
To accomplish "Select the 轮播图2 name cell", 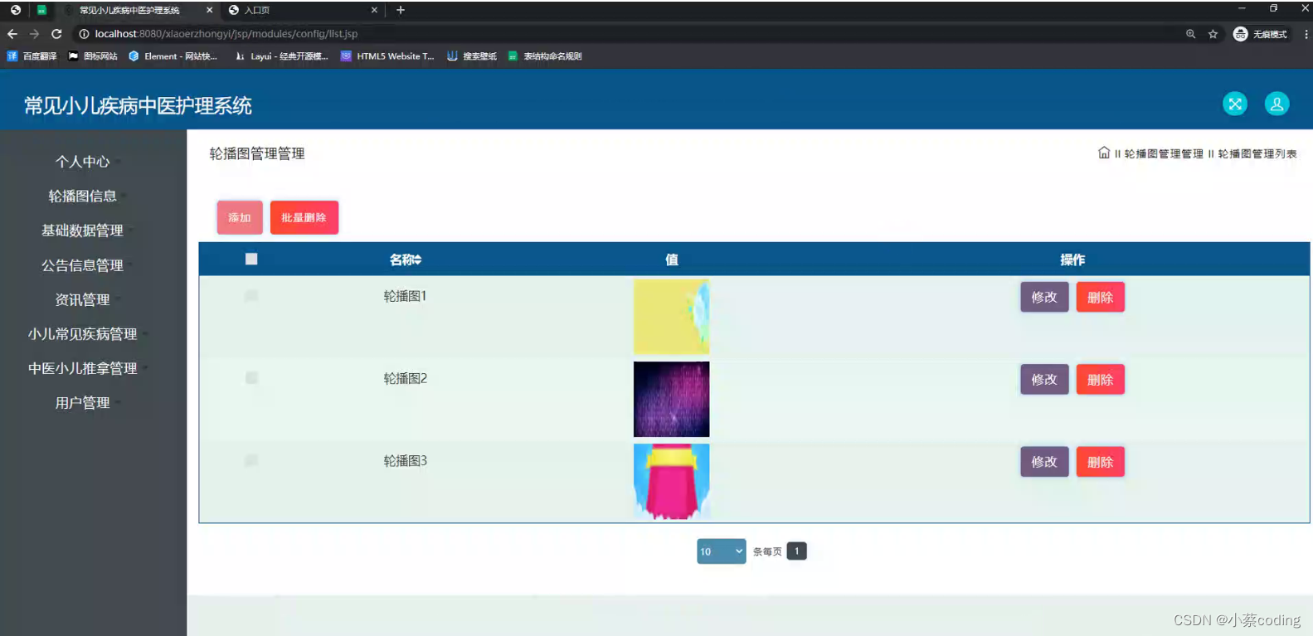I will tap(406, 378).
